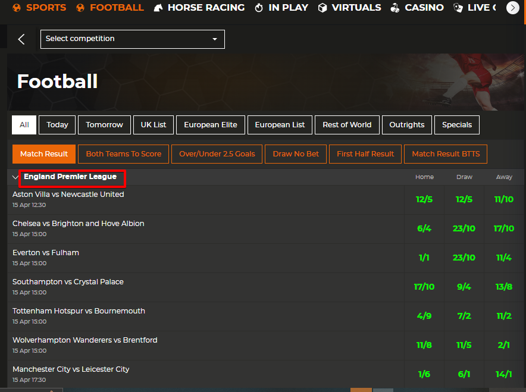Image resolution: width=526 pixels, height=392 pixels.
Task: Bet on Wolverhampton home win 11/8
Action: pyautogui.click(x=424, y=346)
